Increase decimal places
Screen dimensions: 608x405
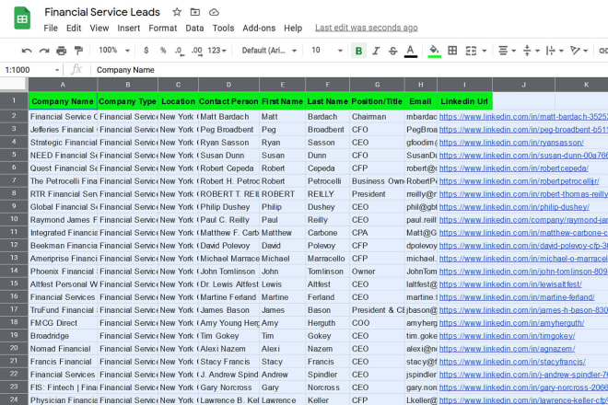197,51
